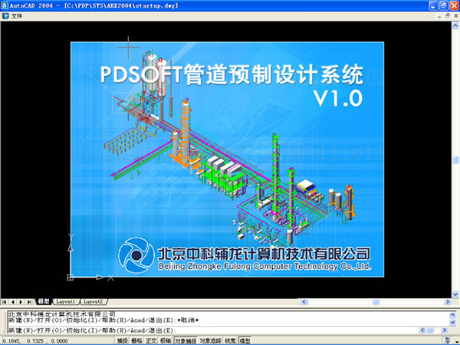Click horizontal scrollbar thumb of drawing area

click(376, 301)
